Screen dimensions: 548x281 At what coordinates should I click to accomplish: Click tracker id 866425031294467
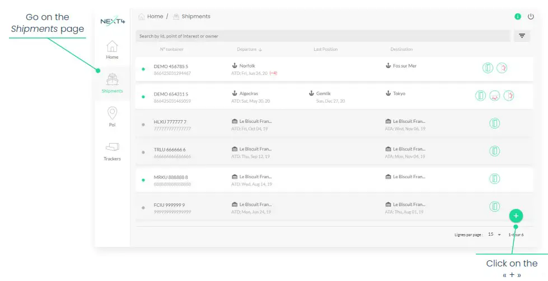(172, 73)
